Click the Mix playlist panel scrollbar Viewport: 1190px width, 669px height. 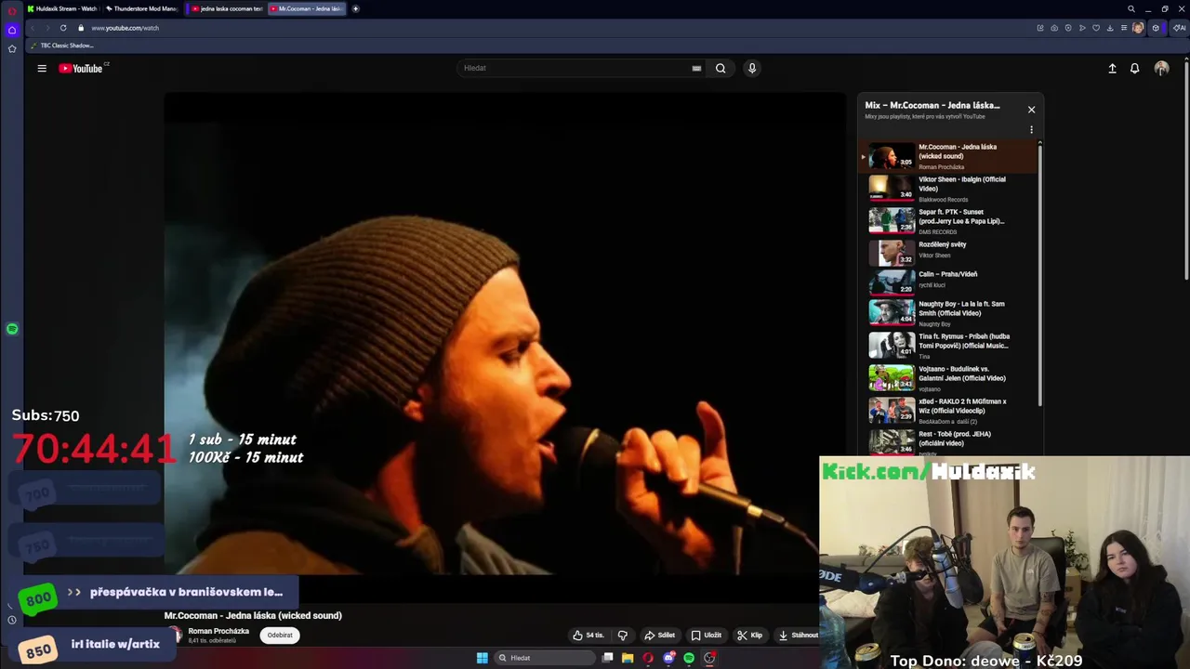coord(1040,274)
